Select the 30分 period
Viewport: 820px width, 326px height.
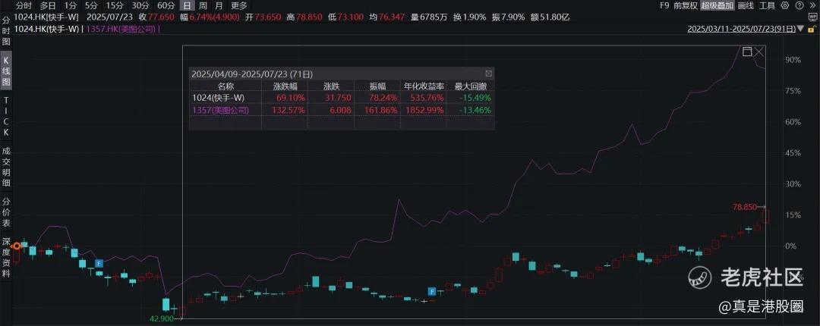click(140, 6)
